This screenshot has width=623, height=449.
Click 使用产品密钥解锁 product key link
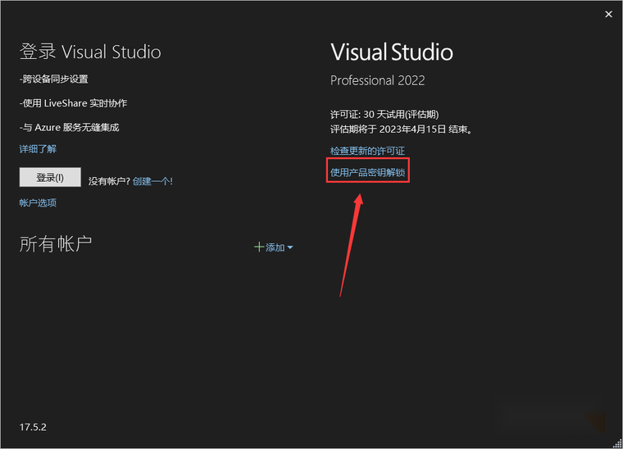pos(367,172)
